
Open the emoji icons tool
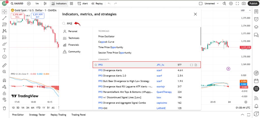(5, 57)
